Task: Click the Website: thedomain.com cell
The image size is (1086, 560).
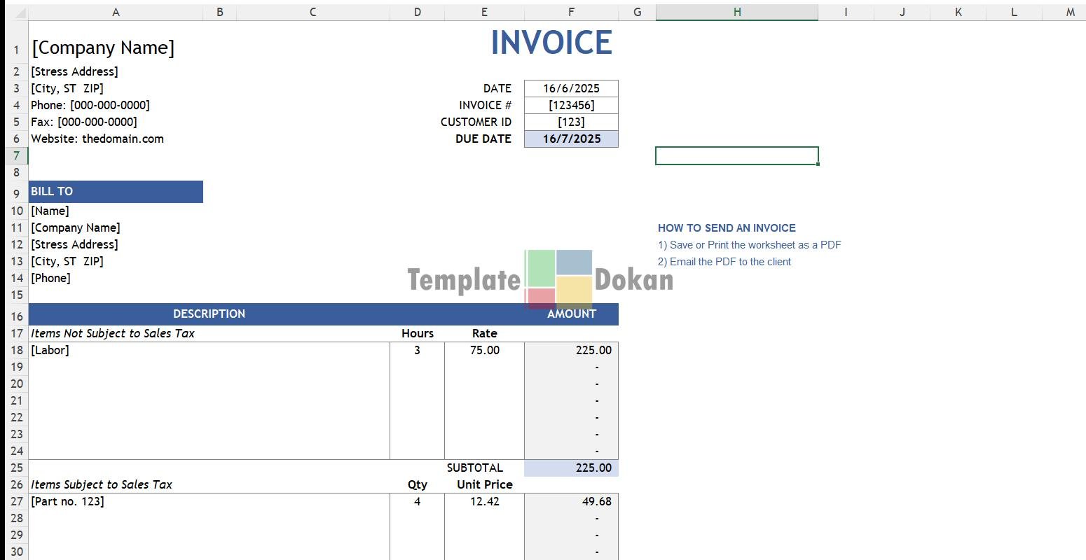Action: [x=97, y=139]
